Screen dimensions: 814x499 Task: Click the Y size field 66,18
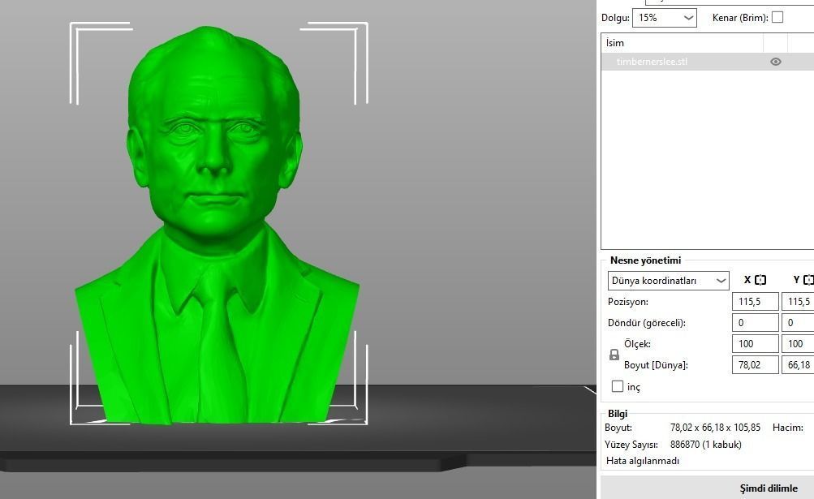[798, 365]
